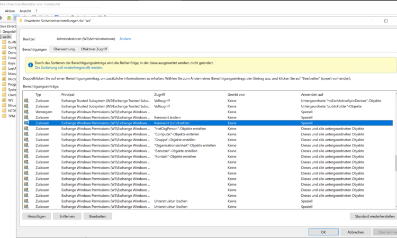Open the Aktion menu
The image size is (397, 238).
point(10,11)
